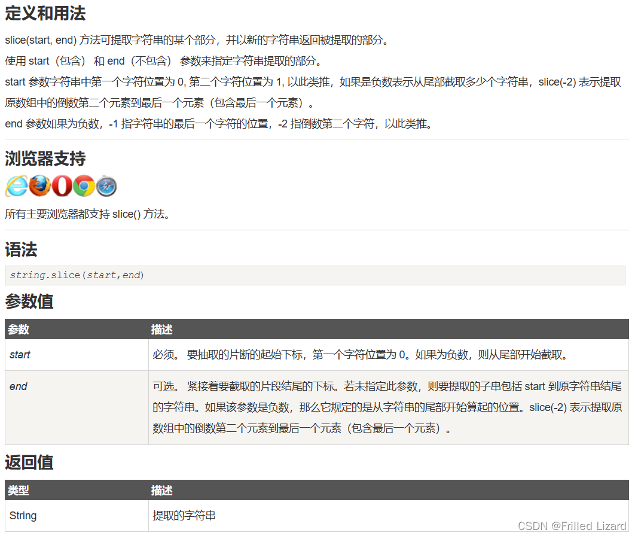Click the Safari browser icon
This screenshot has height=536, width=635.
click(106, 186)
